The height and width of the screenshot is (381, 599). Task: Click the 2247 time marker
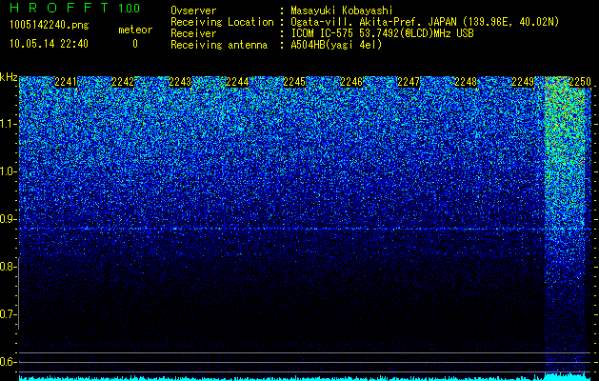point(409,82)
